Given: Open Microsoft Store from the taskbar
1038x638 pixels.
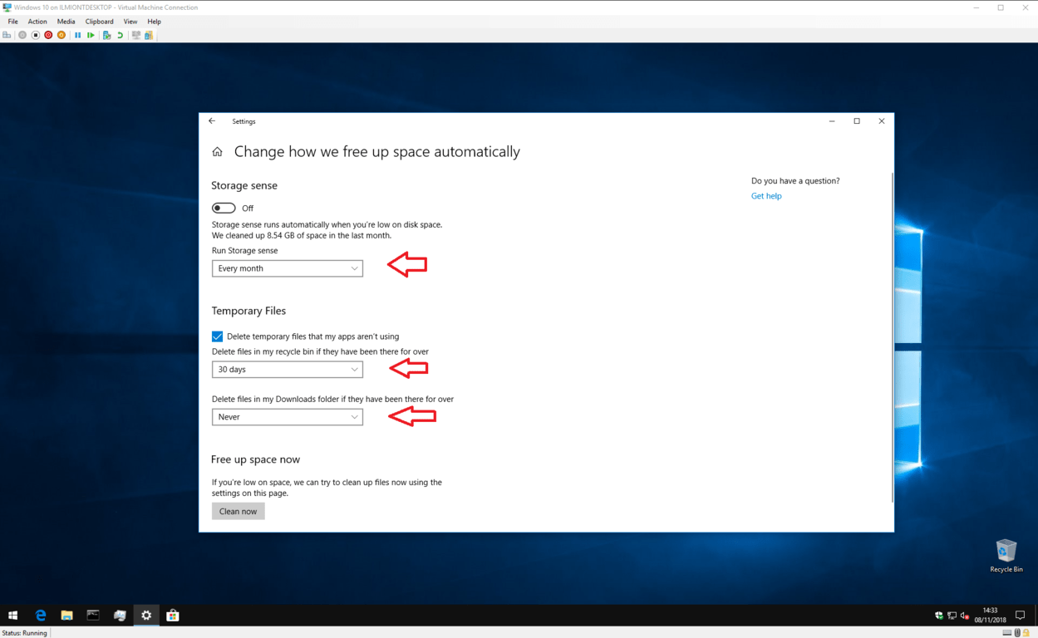Looking at the screenshot, I should pyautogui.click(x=172, y=616).
